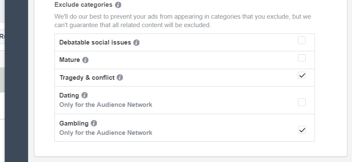Screen dimensions: 352x162
Task: Select the Debatable social issues label
Action: coord(95,42)
